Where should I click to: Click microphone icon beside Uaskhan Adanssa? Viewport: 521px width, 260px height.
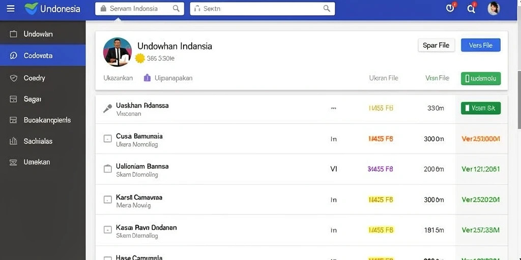click(107, 109)
